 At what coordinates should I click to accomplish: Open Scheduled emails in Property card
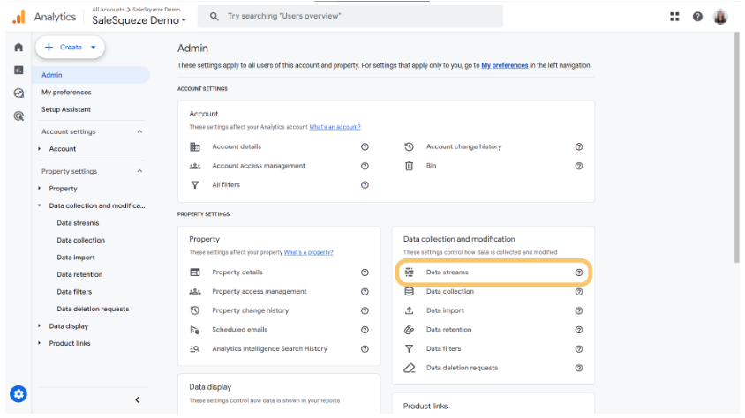[239, 329]
